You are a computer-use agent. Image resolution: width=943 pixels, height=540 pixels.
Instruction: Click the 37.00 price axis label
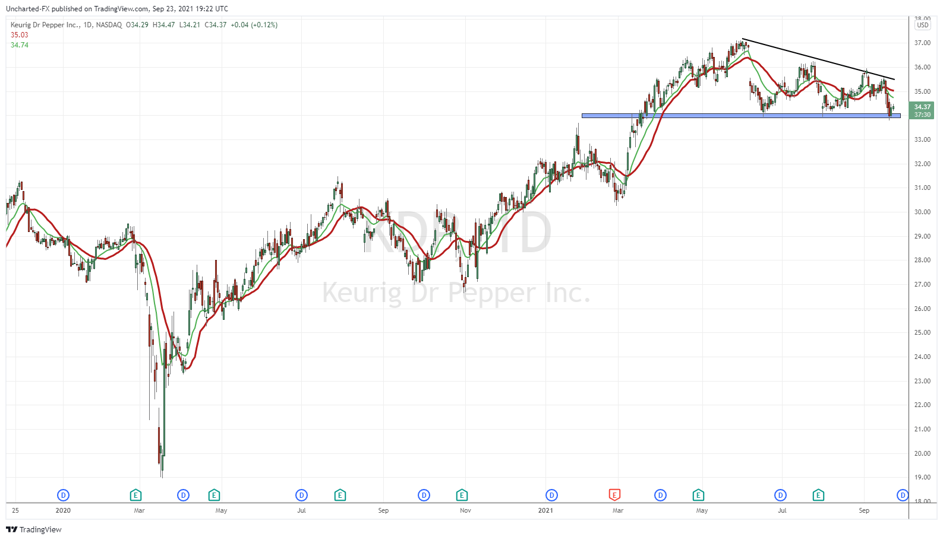click(x=922, y=43)
